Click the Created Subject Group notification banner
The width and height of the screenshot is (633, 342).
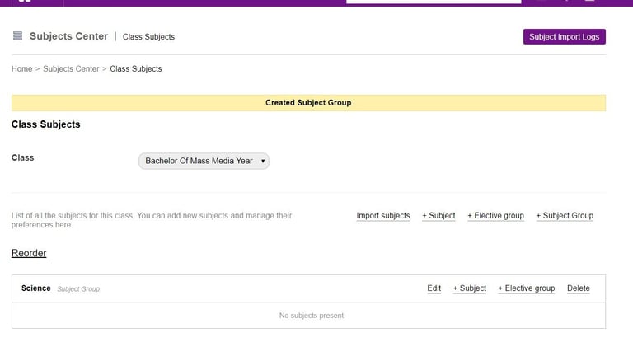pos(308,103)
